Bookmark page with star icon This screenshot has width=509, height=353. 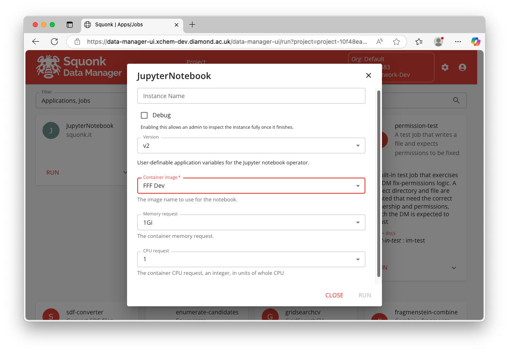[x=396, y=42]
